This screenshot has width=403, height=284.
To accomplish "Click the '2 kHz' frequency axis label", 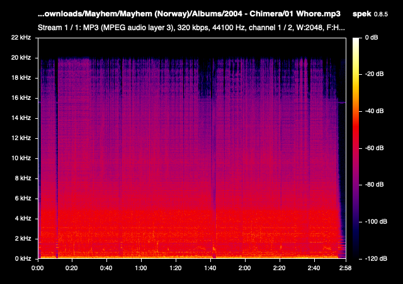I will [23, 238].
